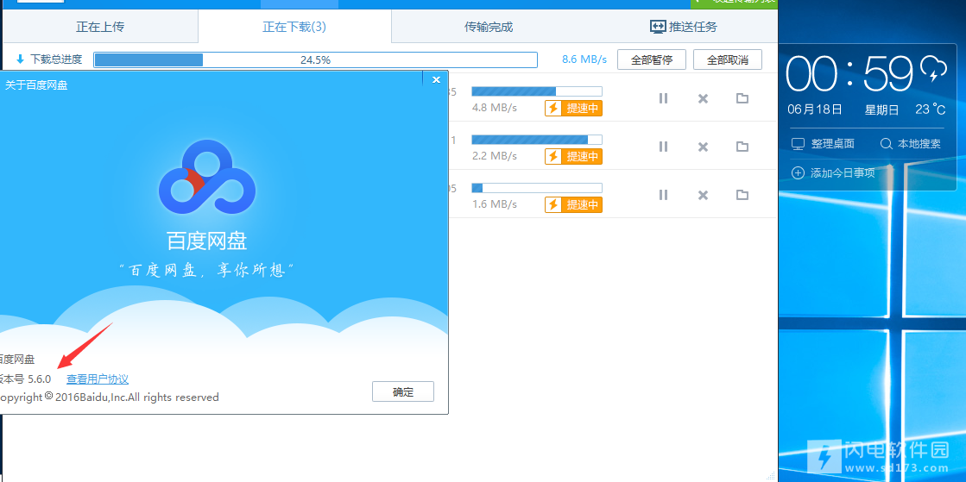966x482 pixels.
Task: Click the about dialog title 关于百度网盘
Action: pyautogui.click(x=36, y=85)
